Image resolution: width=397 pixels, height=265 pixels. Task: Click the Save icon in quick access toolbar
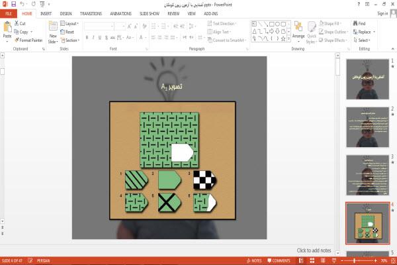point(14,4)
